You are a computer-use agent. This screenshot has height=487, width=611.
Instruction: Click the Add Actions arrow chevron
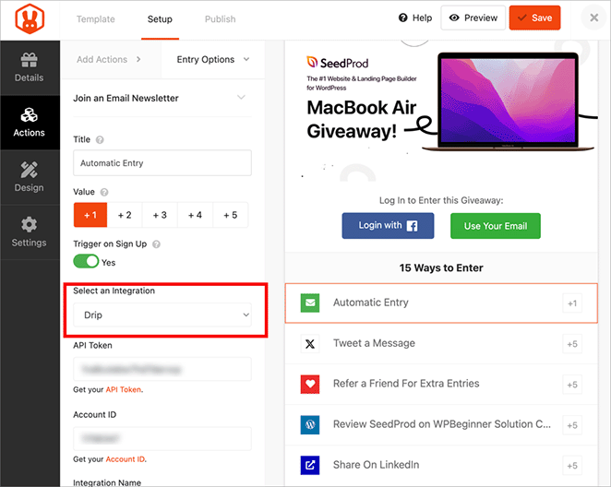click(138, 59)
